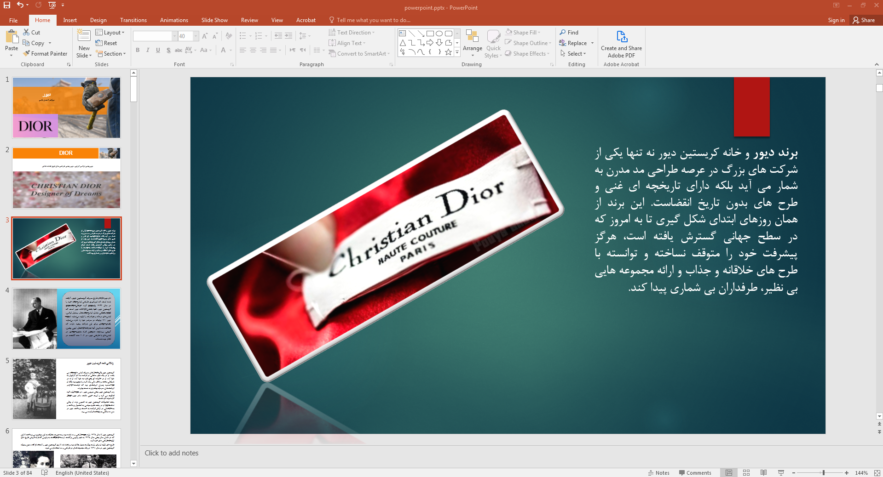883x477 pixels.
Task: Click the zoom in plus button
Action: click(x=847, y=472)
